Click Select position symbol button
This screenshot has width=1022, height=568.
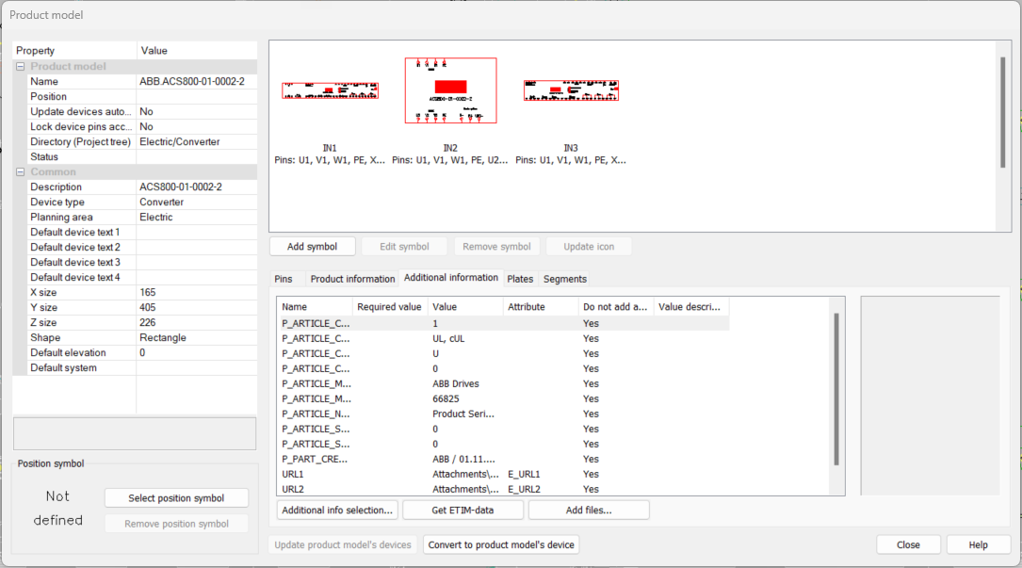click(176, 498)
